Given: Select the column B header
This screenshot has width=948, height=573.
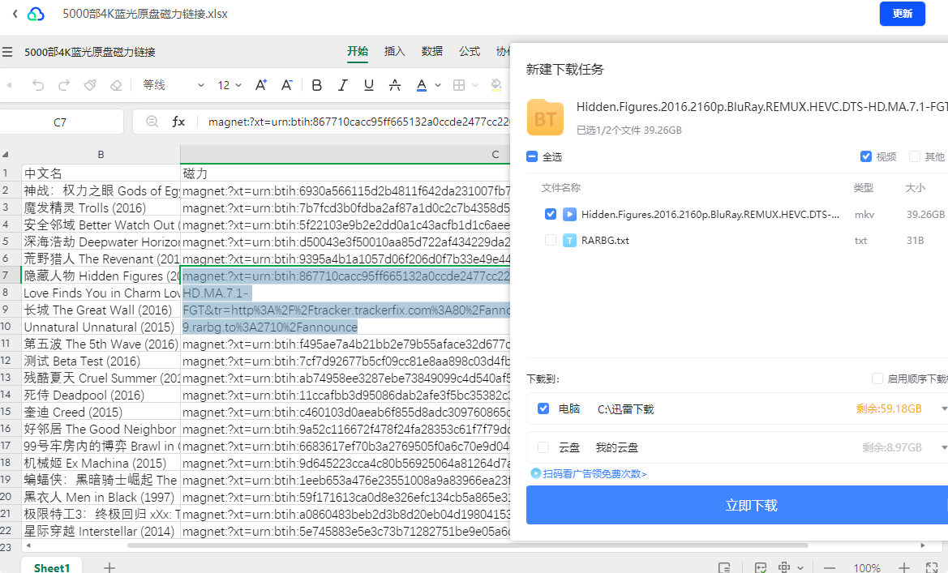Looking at the screenshot, I should (x=101, y=154).
